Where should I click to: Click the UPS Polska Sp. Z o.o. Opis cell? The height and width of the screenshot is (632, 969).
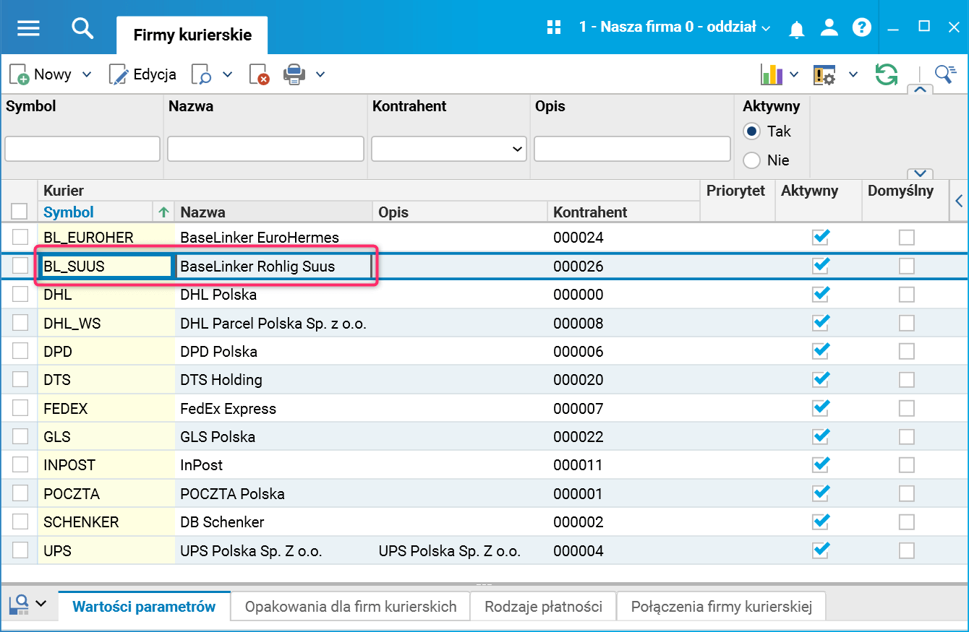[461, 551]
